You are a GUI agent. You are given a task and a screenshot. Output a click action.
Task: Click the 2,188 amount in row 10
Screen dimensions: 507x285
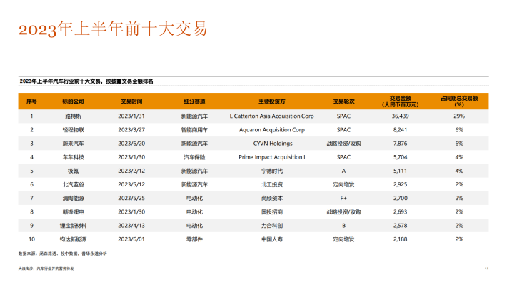click(x=401, y=239)
